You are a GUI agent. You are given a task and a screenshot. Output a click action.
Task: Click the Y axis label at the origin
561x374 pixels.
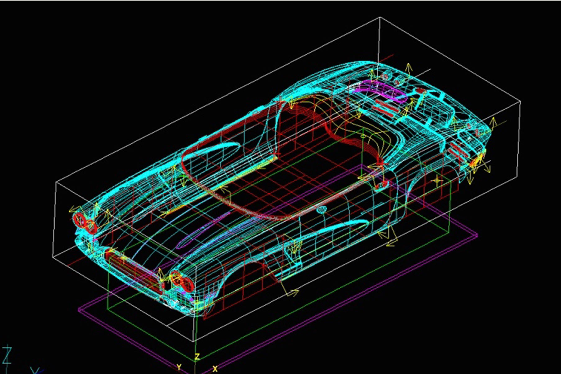(179, 367)
